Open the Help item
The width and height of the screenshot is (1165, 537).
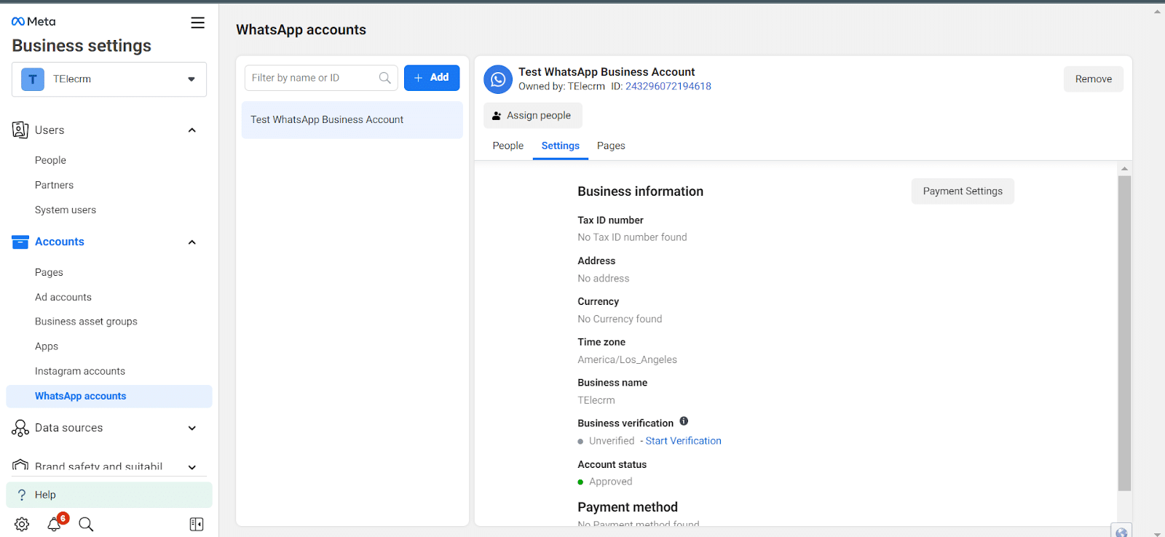point(109,495)
